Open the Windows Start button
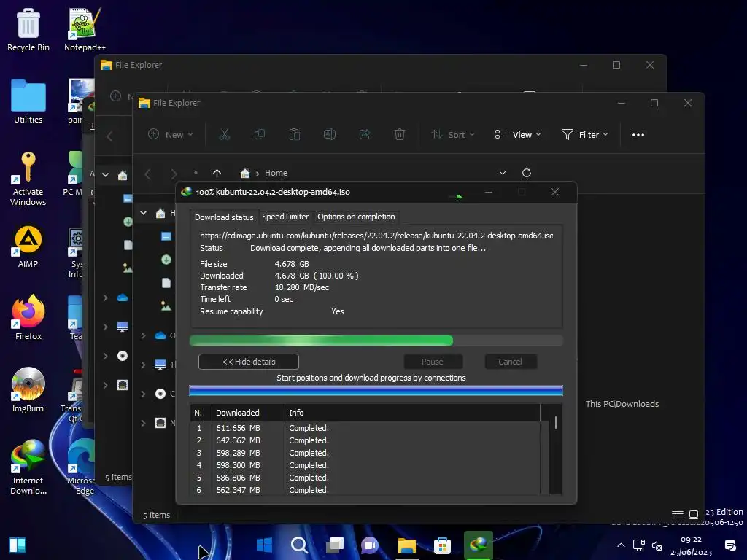Image resolution: width=747 pixels, height=560 pixels. point(264,545)
